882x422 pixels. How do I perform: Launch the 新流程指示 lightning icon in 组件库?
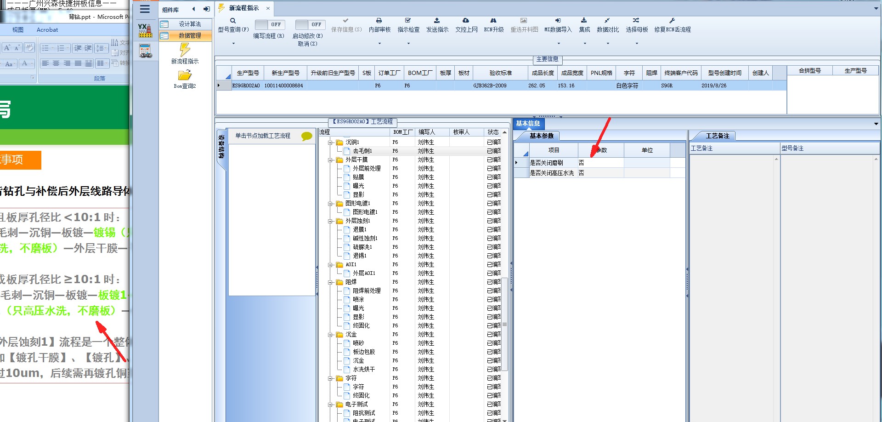click(185, 49)
